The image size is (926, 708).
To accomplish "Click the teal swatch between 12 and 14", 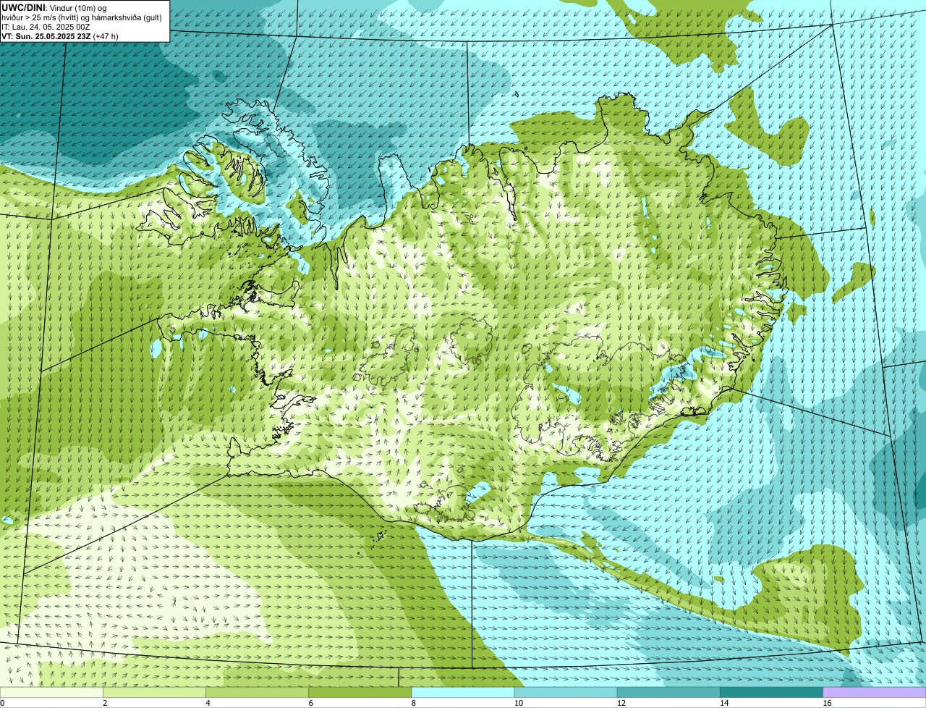I will click(668, 693).
